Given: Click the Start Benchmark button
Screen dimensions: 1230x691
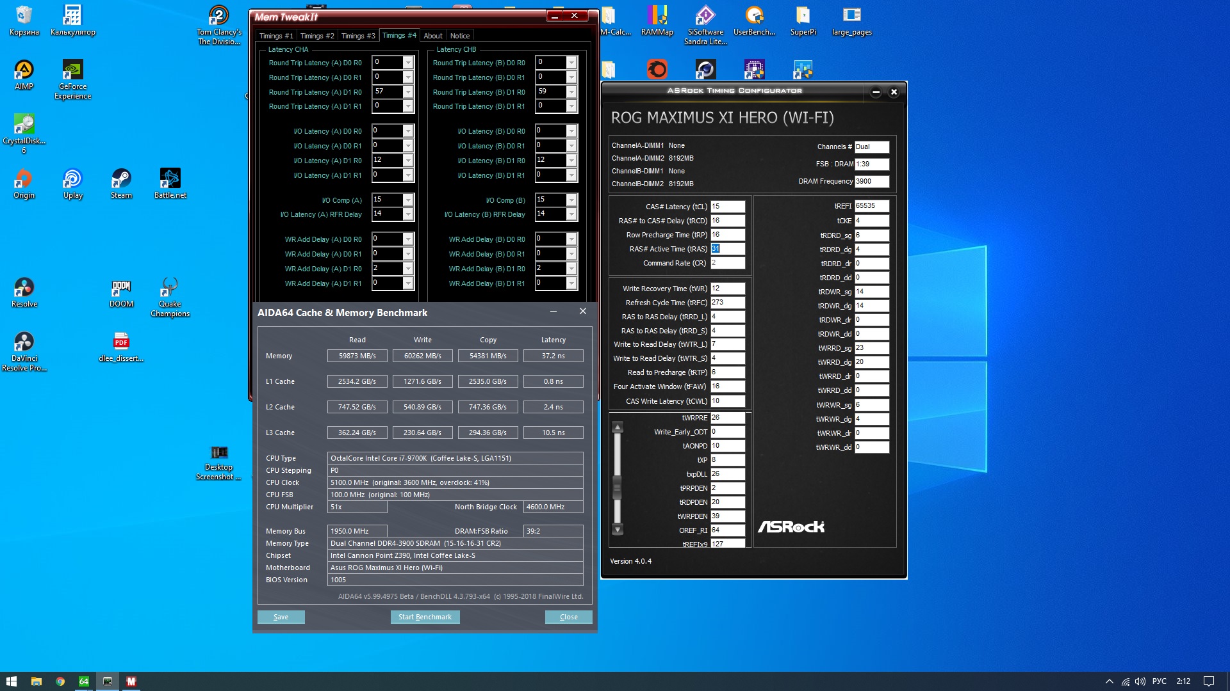Looking at the screenshot, I should [x=425, y=617].
